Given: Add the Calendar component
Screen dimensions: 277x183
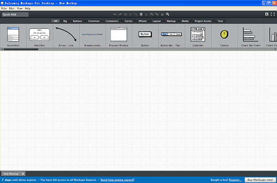Looking at the screenshot, I should (x=198, y=36).
